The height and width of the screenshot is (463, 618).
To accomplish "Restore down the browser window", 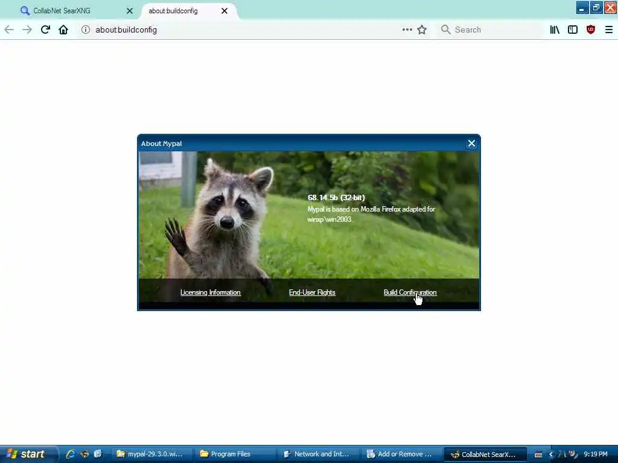I will (x=596, y=7).
